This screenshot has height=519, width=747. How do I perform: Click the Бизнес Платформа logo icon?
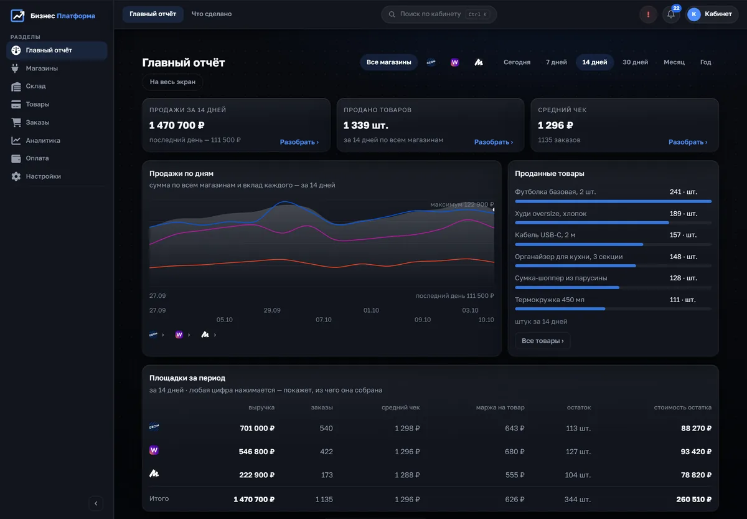[17, 16]
